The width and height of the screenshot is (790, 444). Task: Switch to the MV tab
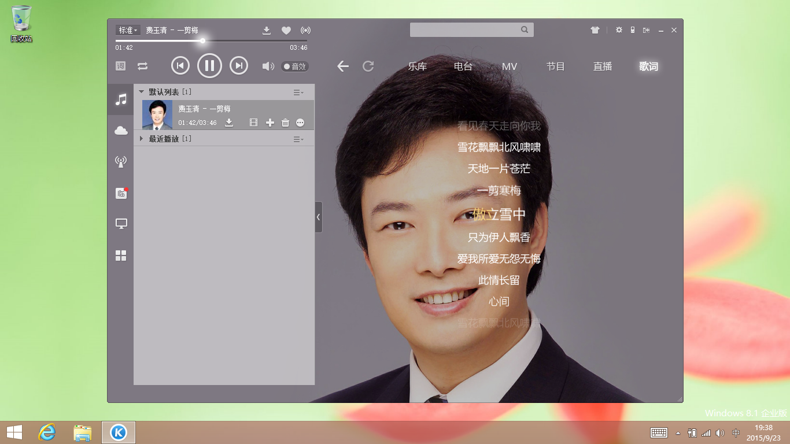510,66
